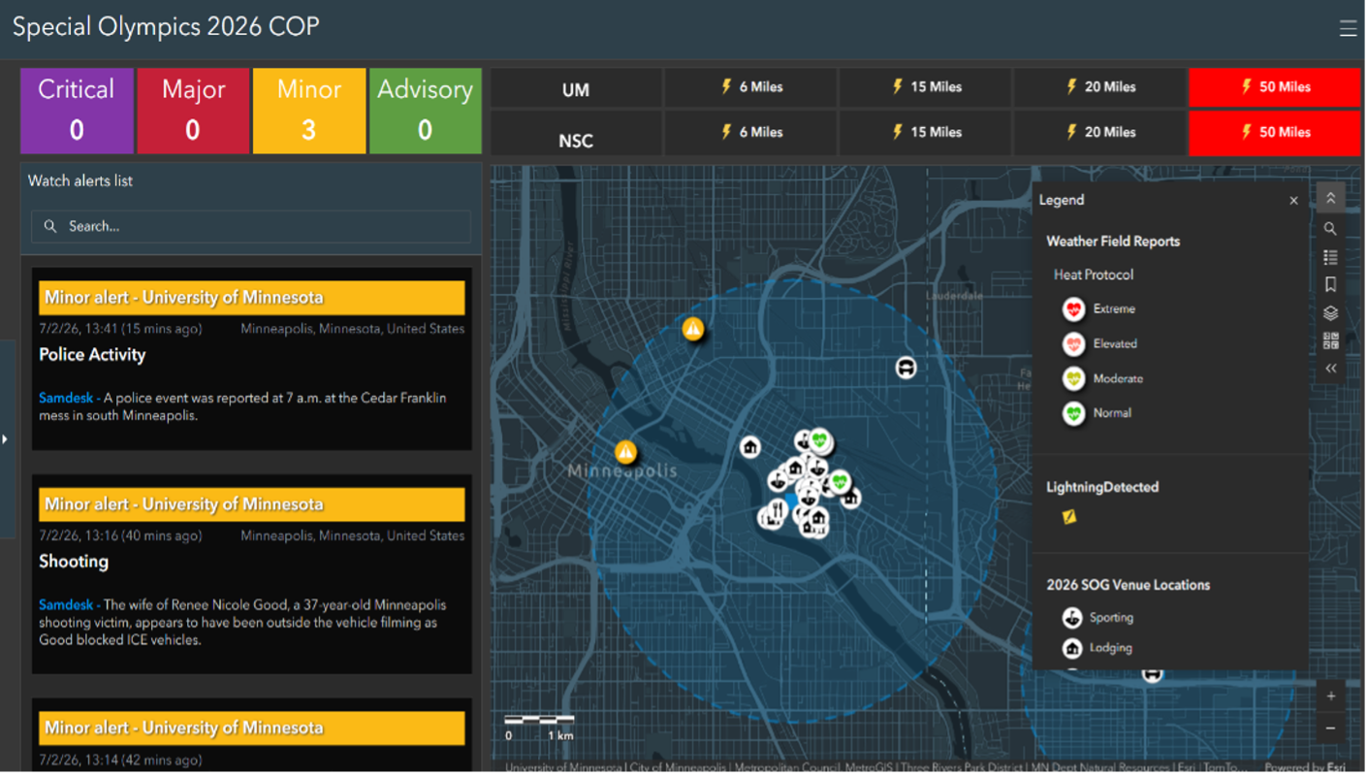Click the 13:14 (42 mins ago) alert timestamp
This screenshot has width=1368, height=776.
coord(120,760)
